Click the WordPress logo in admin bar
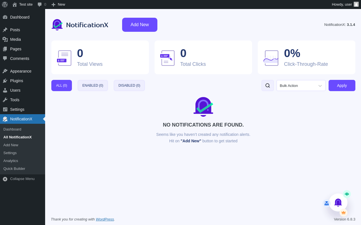 point(5,4)
